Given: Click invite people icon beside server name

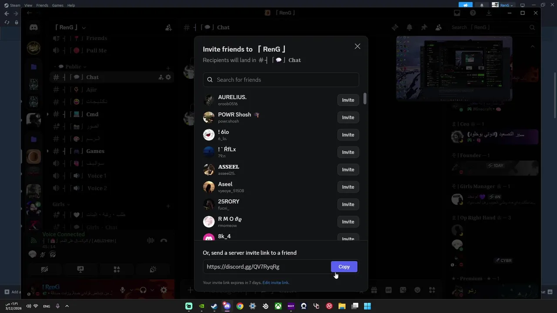Looking at the screenshot, I should click(x=168, y=27).
